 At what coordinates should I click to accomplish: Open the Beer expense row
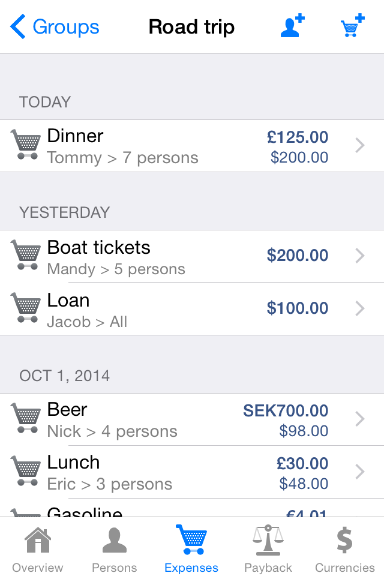click(x=192, y=419)
